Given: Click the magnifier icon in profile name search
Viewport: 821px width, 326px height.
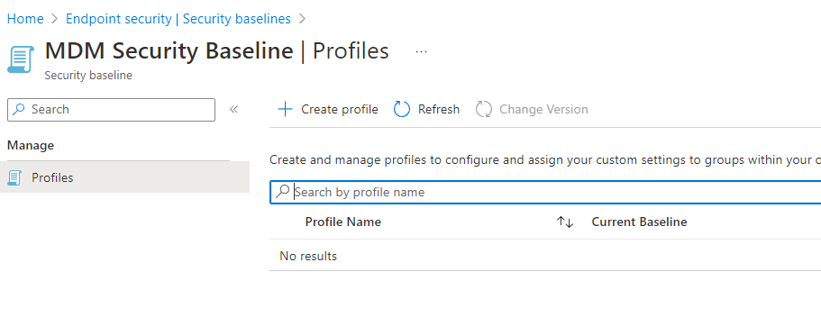Looking at the screenshot, I should tap(282, 192).
